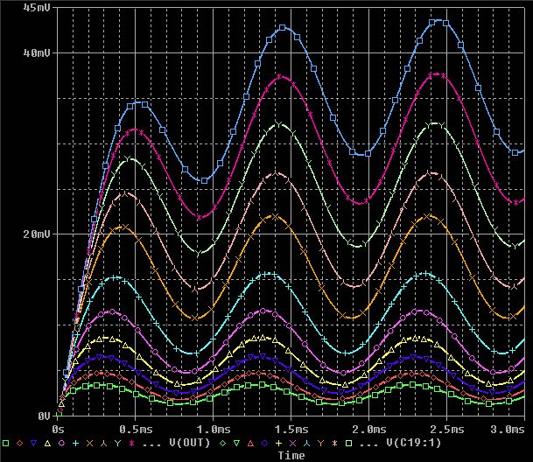The width and height of the screenshot is (533, 462).
Task: Click the pink asterisk symbol in V(C19:1) legend
Action: coord(335,443)
